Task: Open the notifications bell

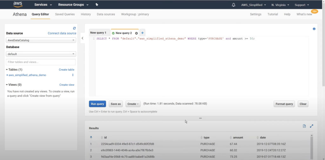Action: tap(234, 5)
